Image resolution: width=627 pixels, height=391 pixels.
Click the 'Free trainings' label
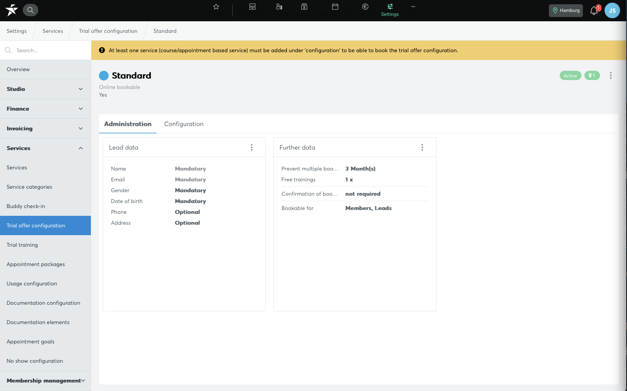[x=298, y=179]
